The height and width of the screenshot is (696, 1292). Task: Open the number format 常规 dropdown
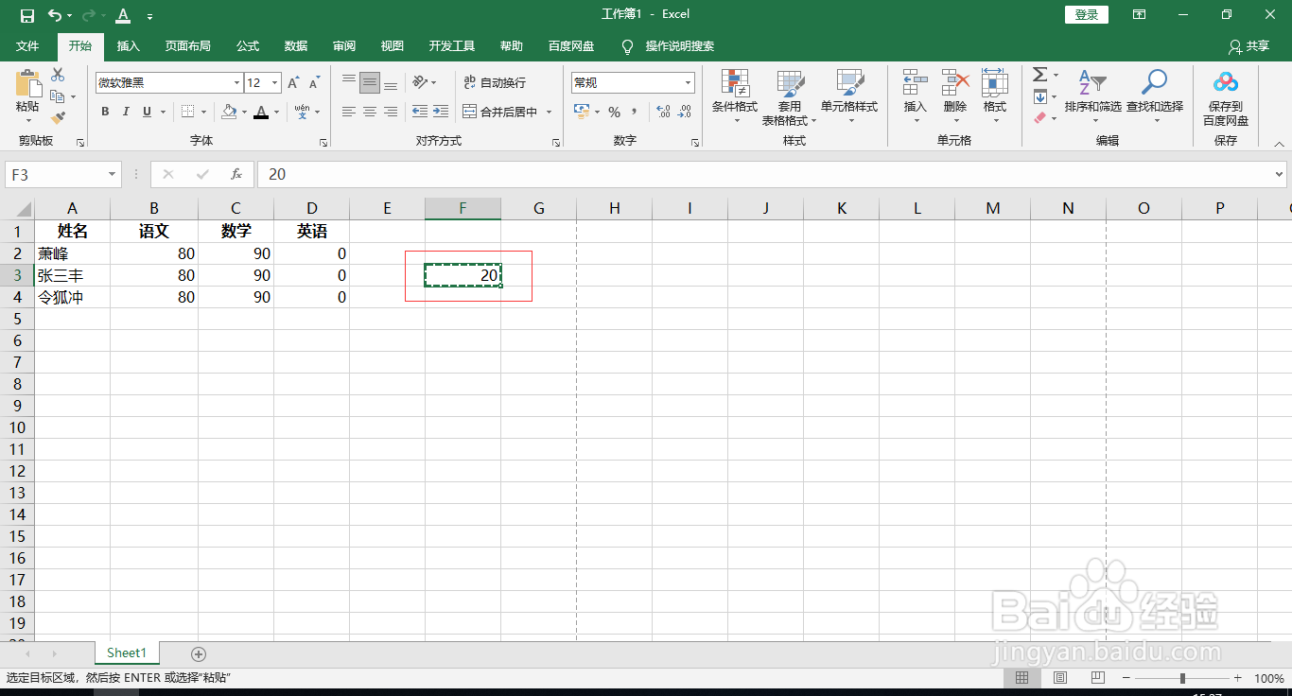tap(688, 83)
